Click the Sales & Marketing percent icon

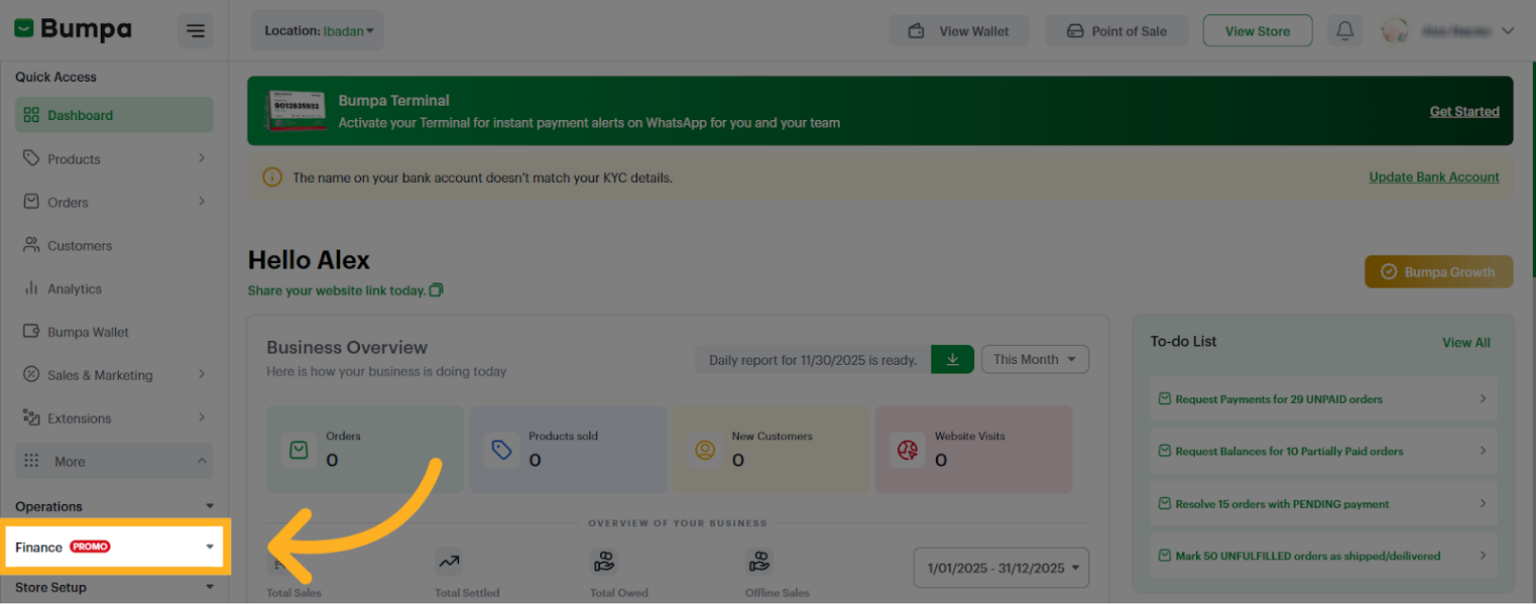point(31,374)
